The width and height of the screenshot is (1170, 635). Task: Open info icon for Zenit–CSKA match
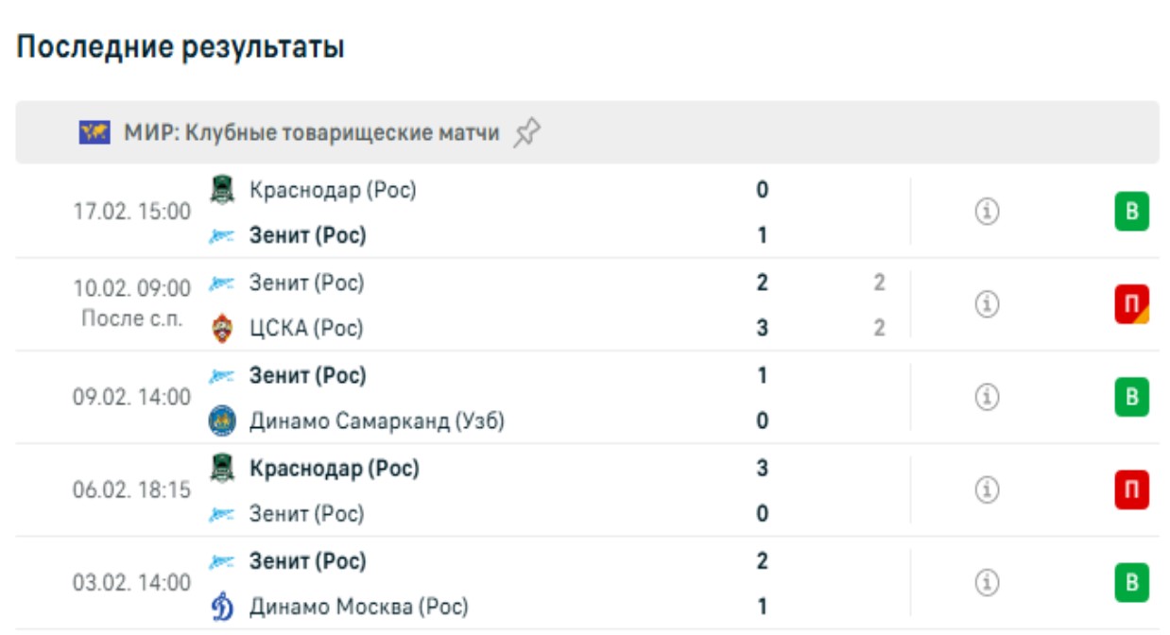click(x=987, y=305)
